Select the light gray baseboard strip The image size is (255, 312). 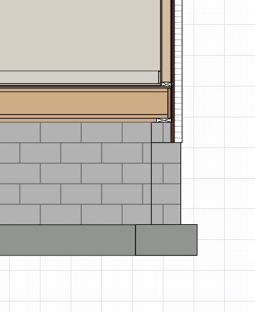pyautogui.click(x=80, y=77)
